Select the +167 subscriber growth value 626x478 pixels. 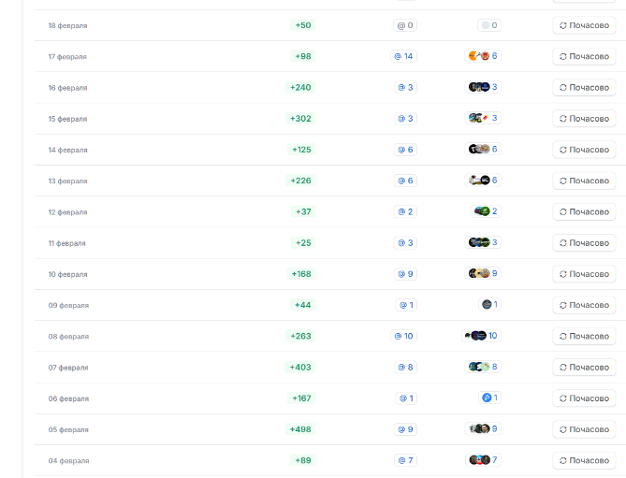301,399
